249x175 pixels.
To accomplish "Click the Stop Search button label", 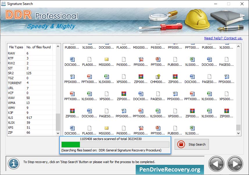I will [x=197, y=144].
